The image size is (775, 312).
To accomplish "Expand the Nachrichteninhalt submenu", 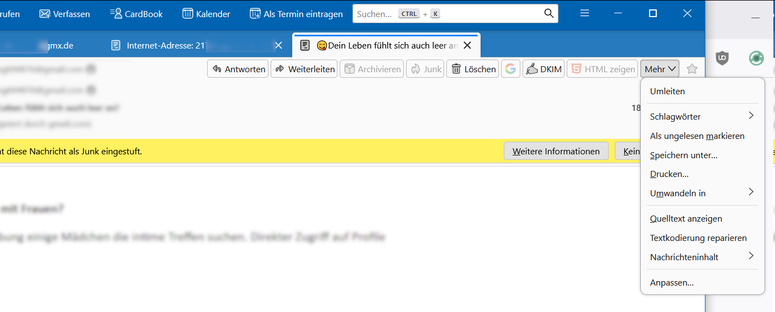I will [702, 257].
